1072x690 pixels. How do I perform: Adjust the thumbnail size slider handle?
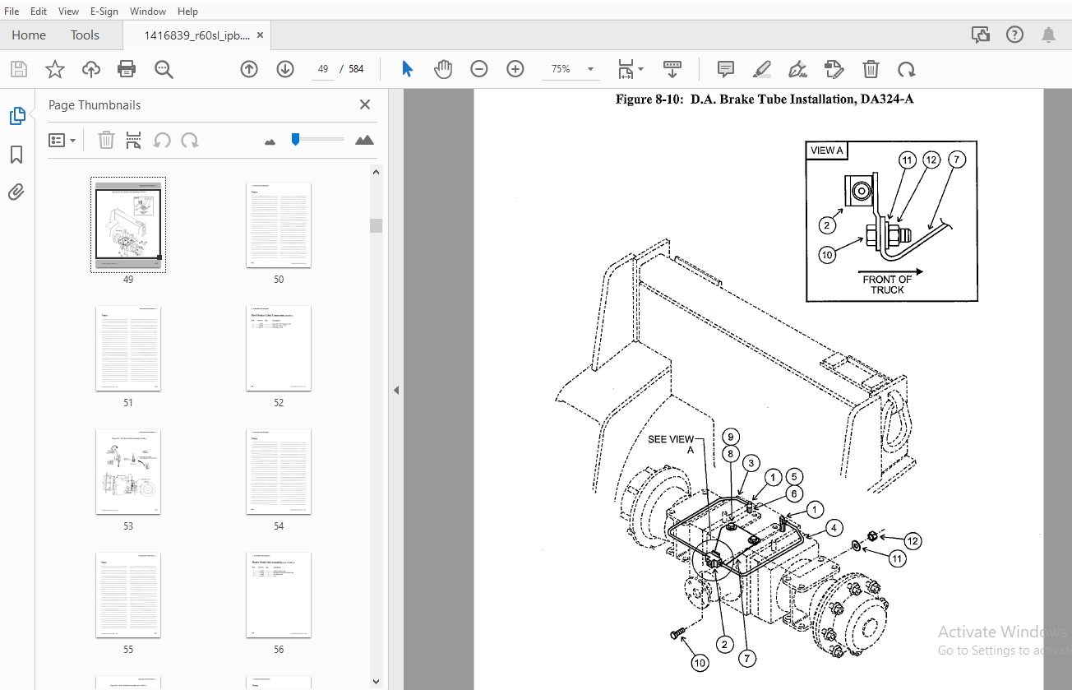pyautogui.click(x=295, y=139)
